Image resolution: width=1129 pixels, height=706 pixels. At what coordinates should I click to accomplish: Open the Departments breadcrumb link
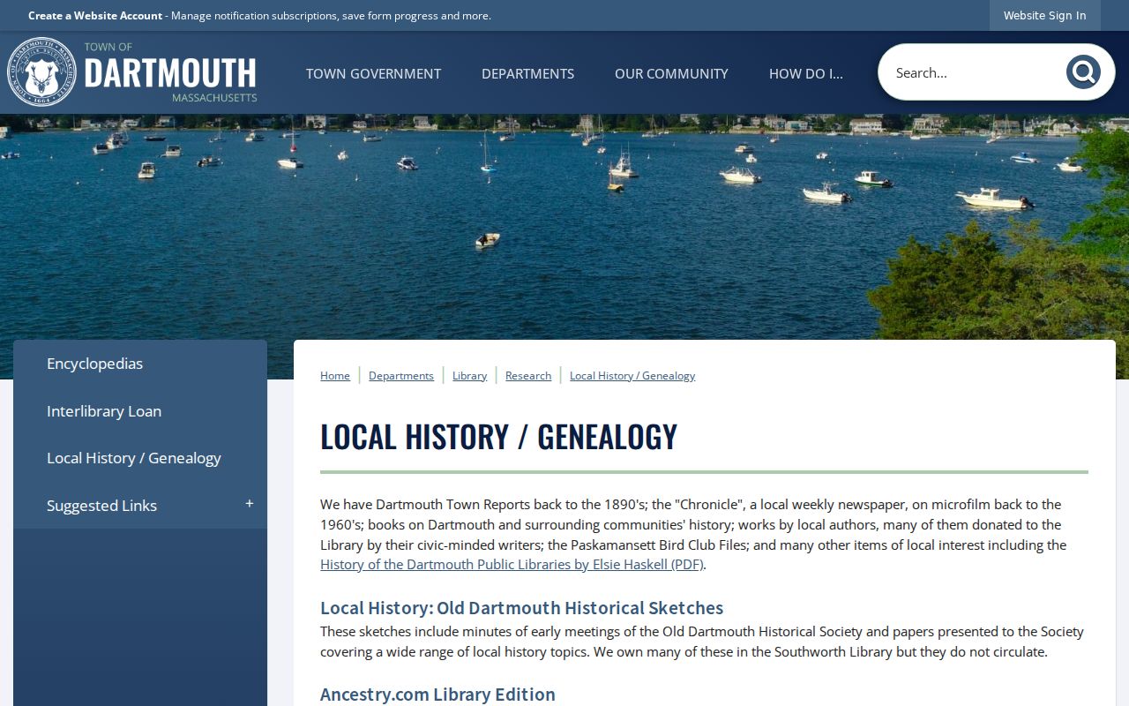[x=401, y=375]
